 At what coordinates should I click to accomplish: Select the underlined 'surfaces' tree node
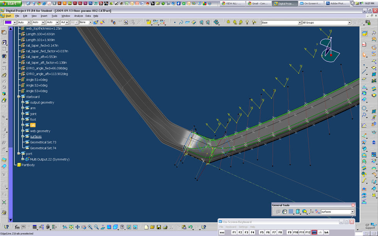click(35, 137)
